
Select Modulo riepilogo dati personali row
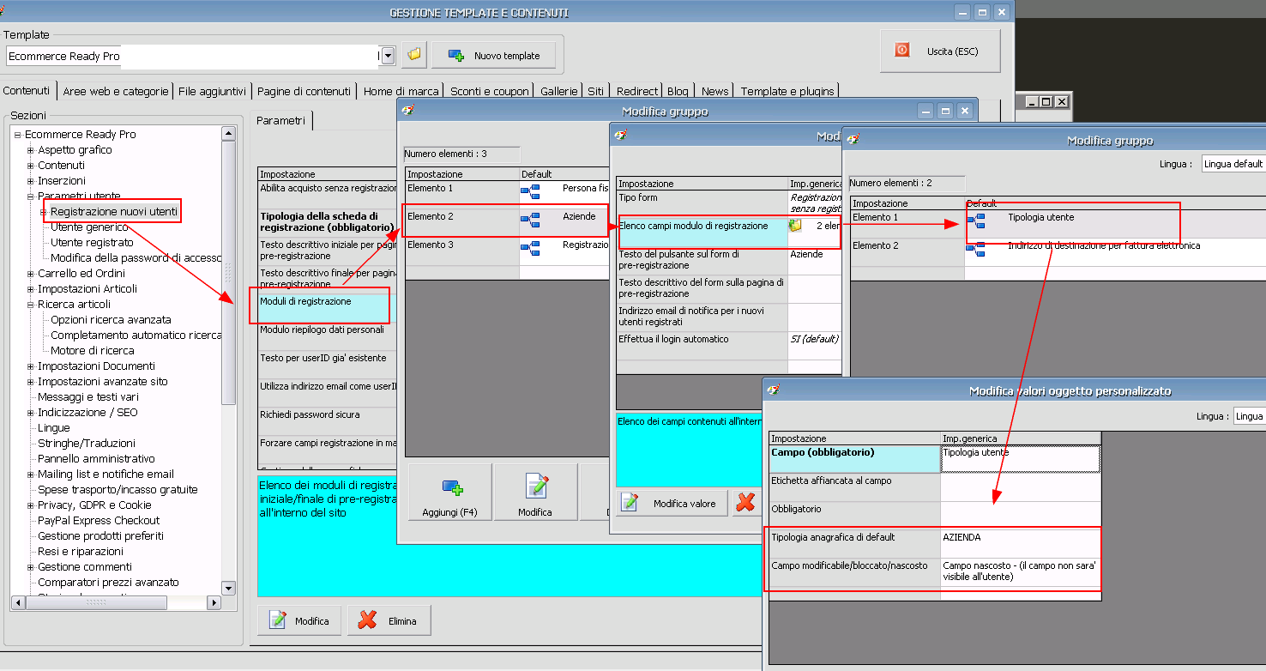[327, 336]
